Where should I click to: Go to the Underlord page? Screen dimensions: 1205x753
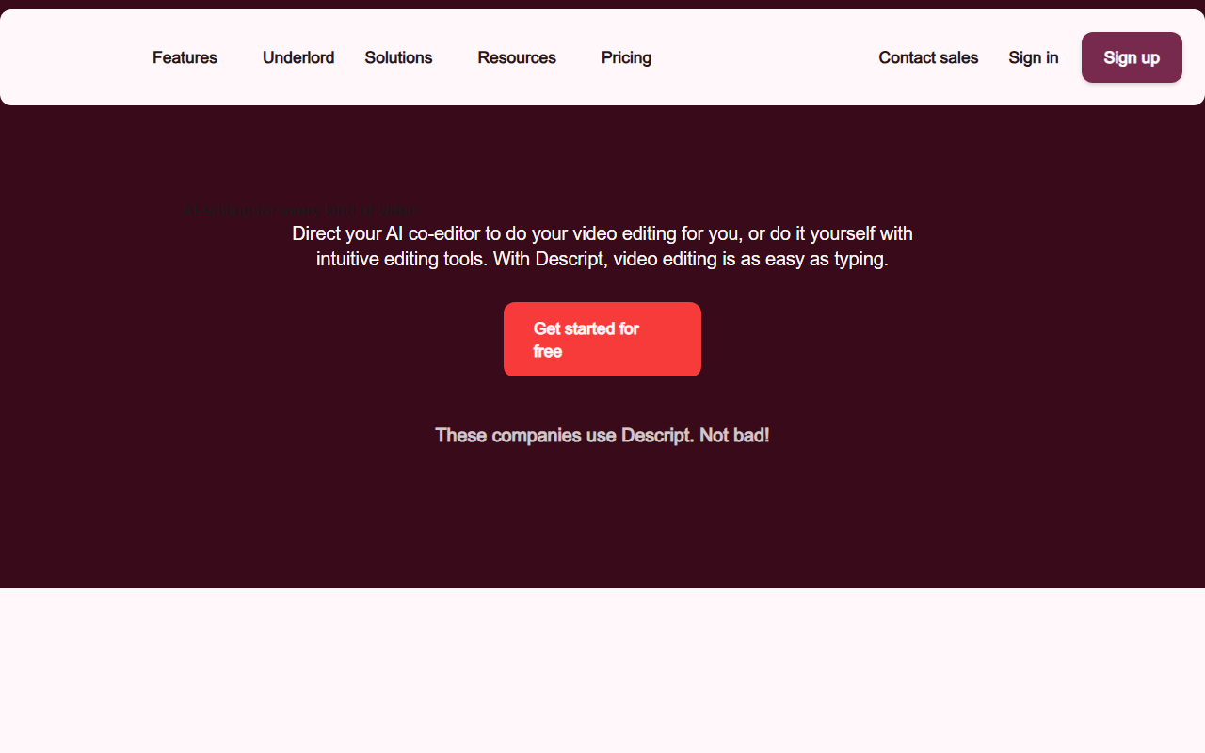coord(298,57)
